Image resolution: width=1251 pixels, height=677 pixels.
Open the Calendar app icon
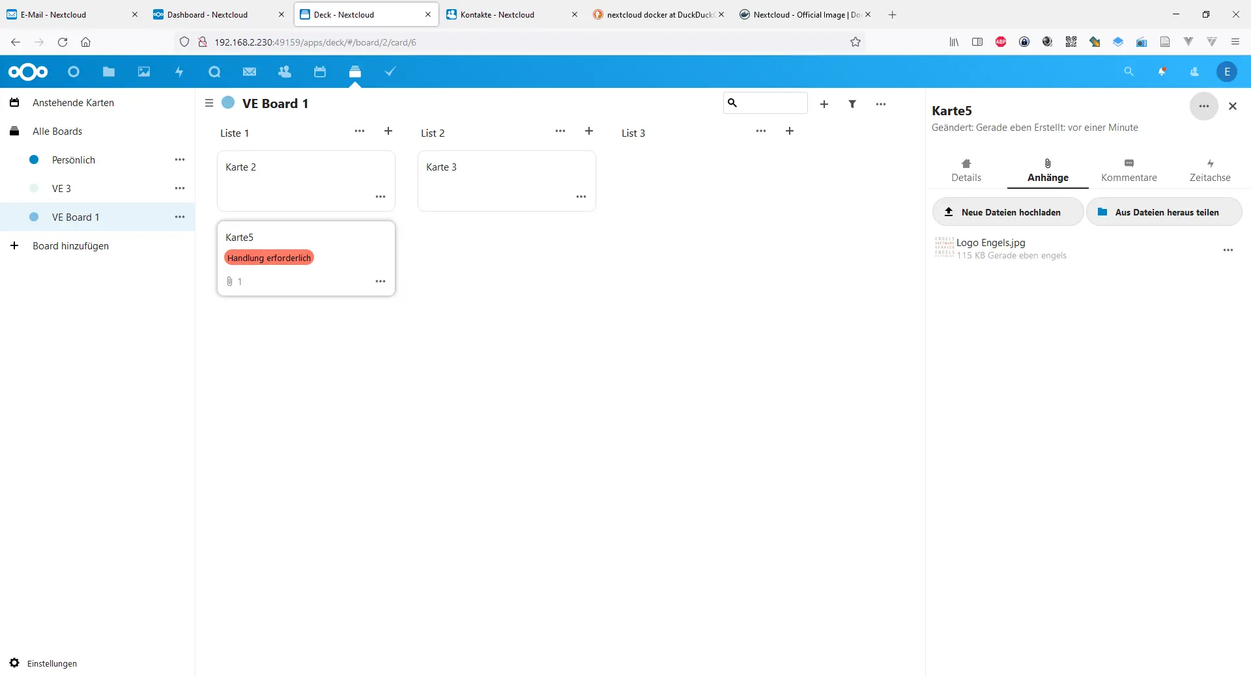pos(319,72)
